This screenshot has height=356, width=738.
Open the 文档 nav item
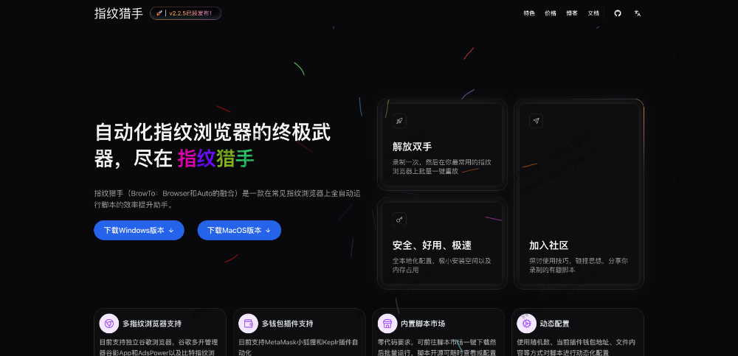593,13
